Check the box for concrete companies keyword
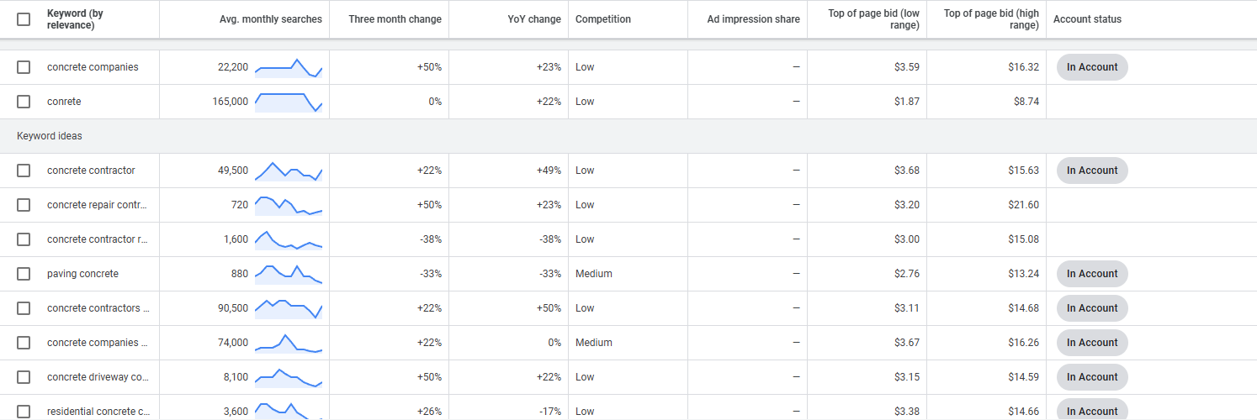This screenshot has height=420, width=1257. click(24, 67)
